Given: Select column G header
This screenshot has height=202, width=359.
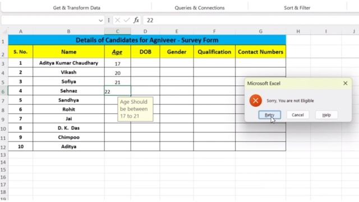Looking at the screenshot, I should point(260,31).
